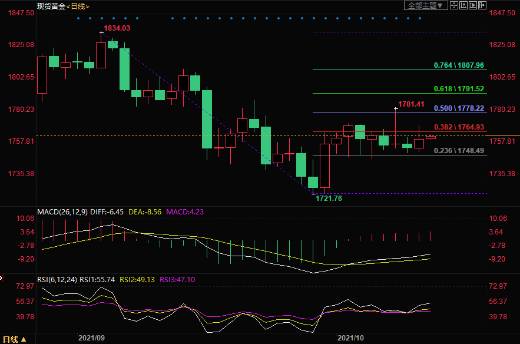The height and width of the screenshot is (344, 520).
Task: Click the 现货黄金 chart title
Action: [x=49, y=6]
